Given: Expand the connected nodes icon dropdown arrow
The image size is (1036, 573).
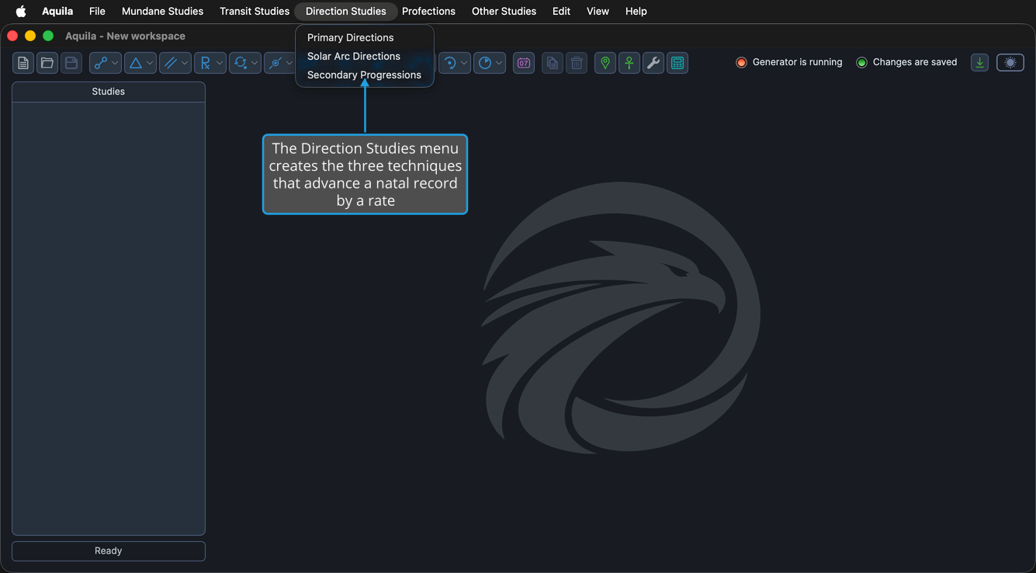Looking at the screenshot, I should click(x=115, y=63).
